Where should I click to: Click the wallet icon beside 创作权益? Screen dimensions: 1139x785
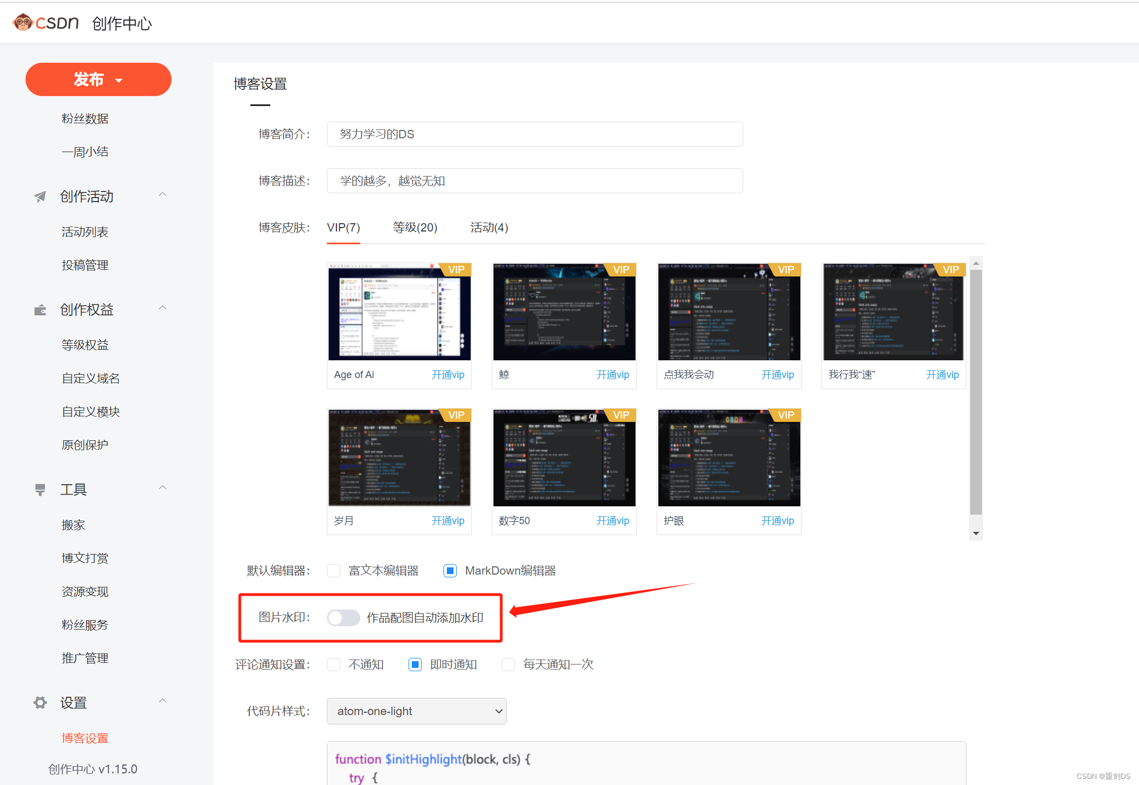[40, 310]
